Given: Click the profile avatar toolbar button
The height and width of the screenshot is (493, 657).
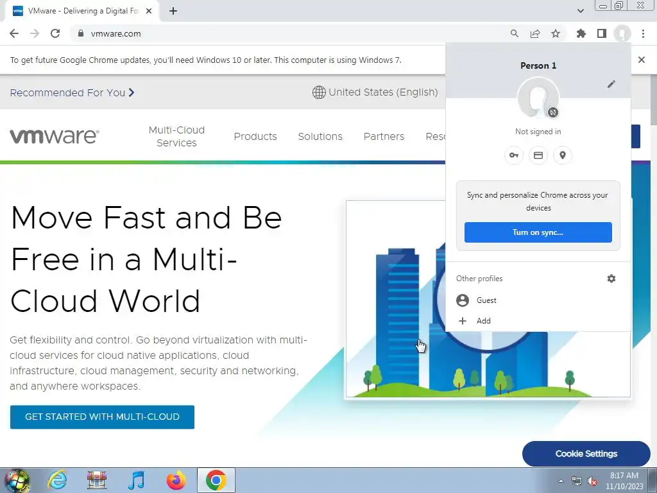Looking at the screenshot, I should (622, 33).
